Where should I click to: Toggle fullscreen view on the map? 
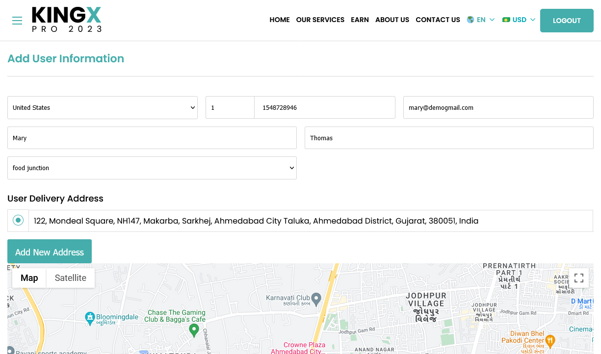[579, 278]
